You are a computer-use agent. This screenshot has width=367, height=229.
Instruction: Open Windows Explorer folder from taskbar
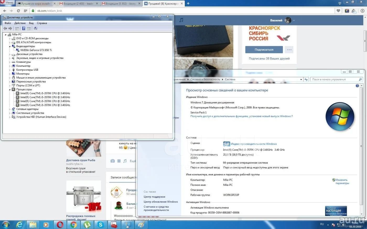pos(33,225)
